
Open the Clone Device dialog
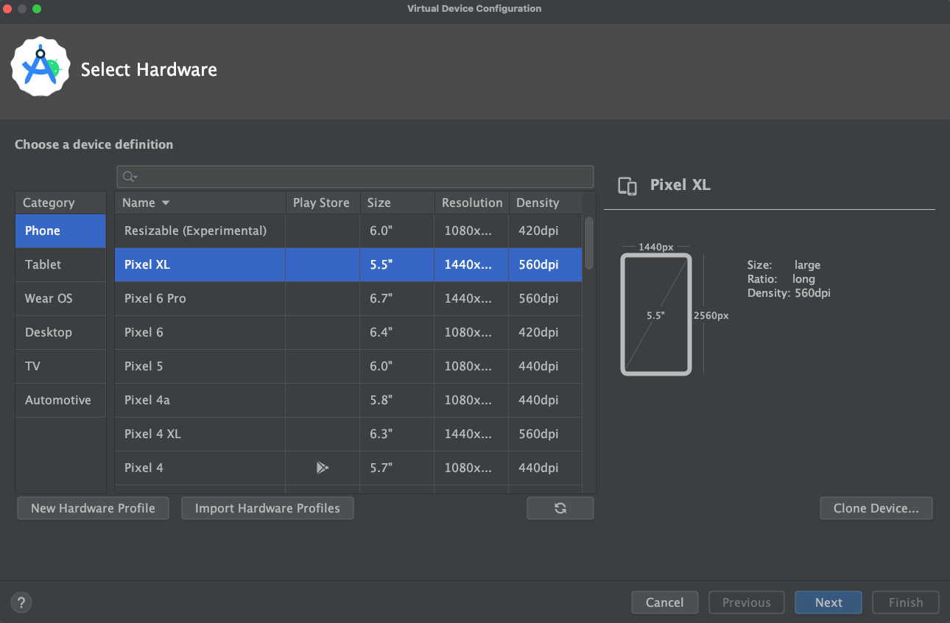click(x=876, y=508)
